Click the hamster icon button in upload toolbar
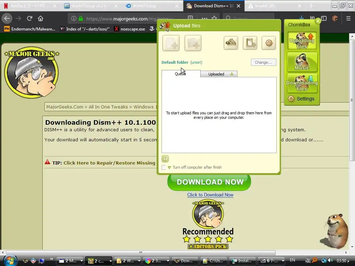 (x=231, y=43)
